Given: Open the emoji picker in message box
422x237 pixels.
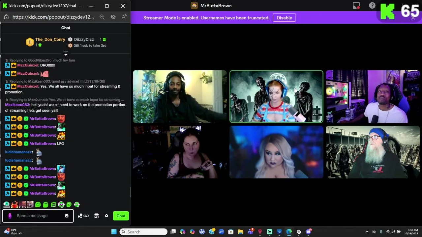Looking at the screenshot, I should 67,216.
